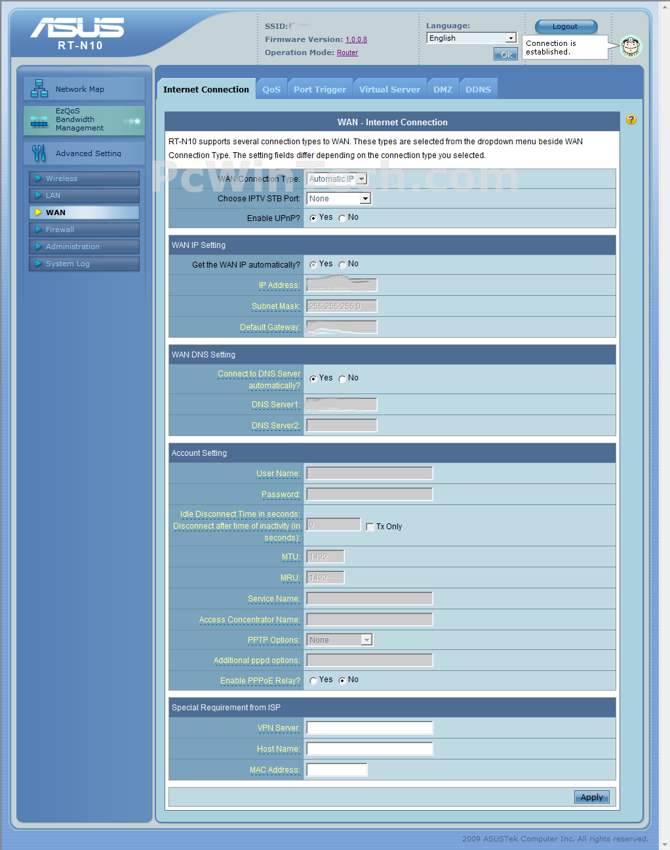Click the Host Name input field
The image size is (670, 850).
click(370, 748)
